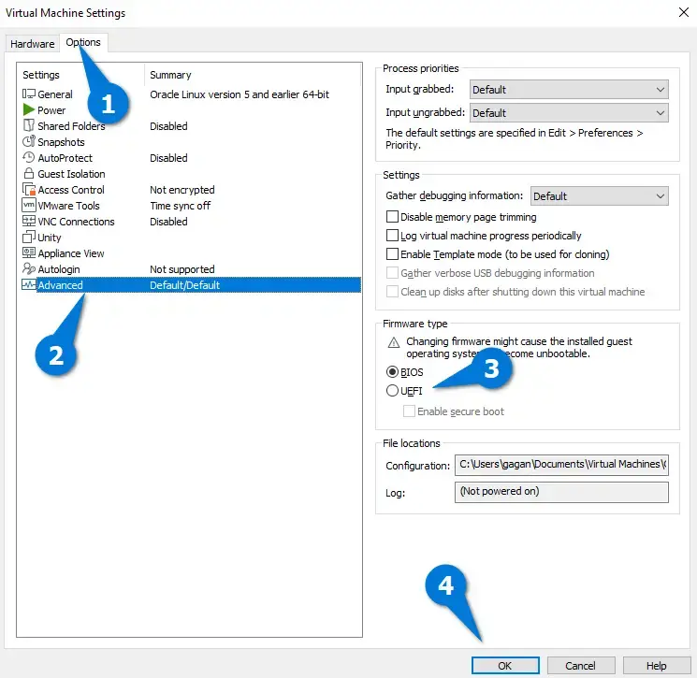Toggle Gather verbose USB debugging information
Screen dimensions: 697x678
coord(392,273)
